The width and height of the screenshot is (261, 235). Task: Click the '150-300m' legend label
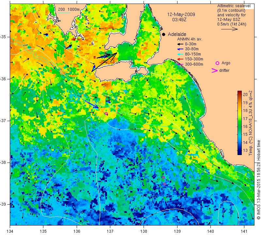[194, 59]
